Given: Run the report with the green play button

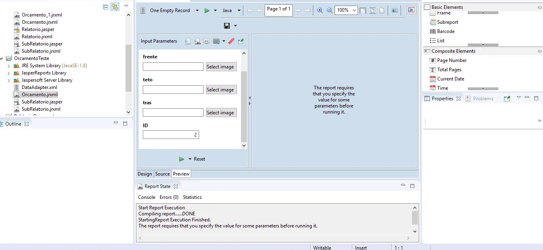Looking at the screenshot, I should [x=207, y=10].
